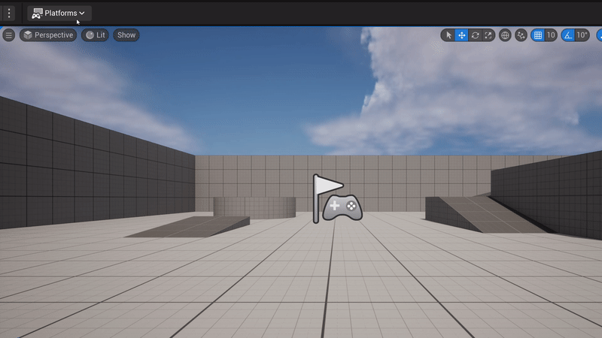The height and width of the screenshot is (338, 602).
Task: Open the Platforms dropdown menu
Action: (x=59, y=14)
